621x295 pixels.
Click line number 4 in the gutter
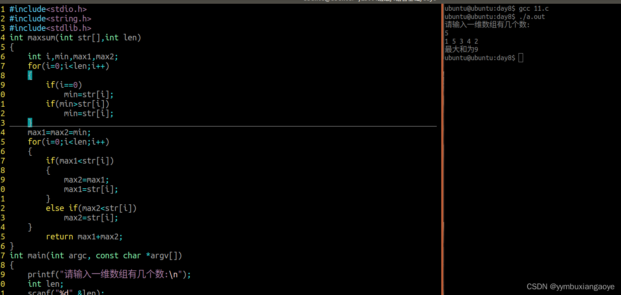pyautogui.click(x=3, y=37)
